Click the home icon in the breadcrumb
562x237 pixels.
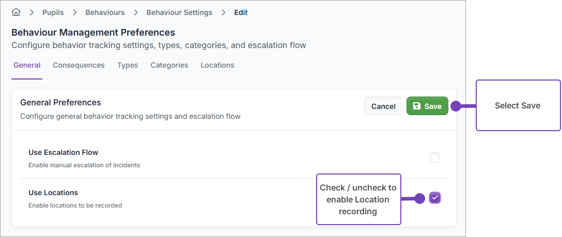click(x=16, y=12)
